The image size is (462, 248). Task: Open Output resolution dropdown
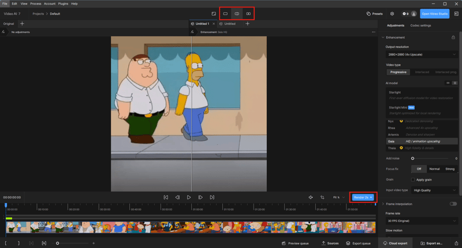coord(422,54)
